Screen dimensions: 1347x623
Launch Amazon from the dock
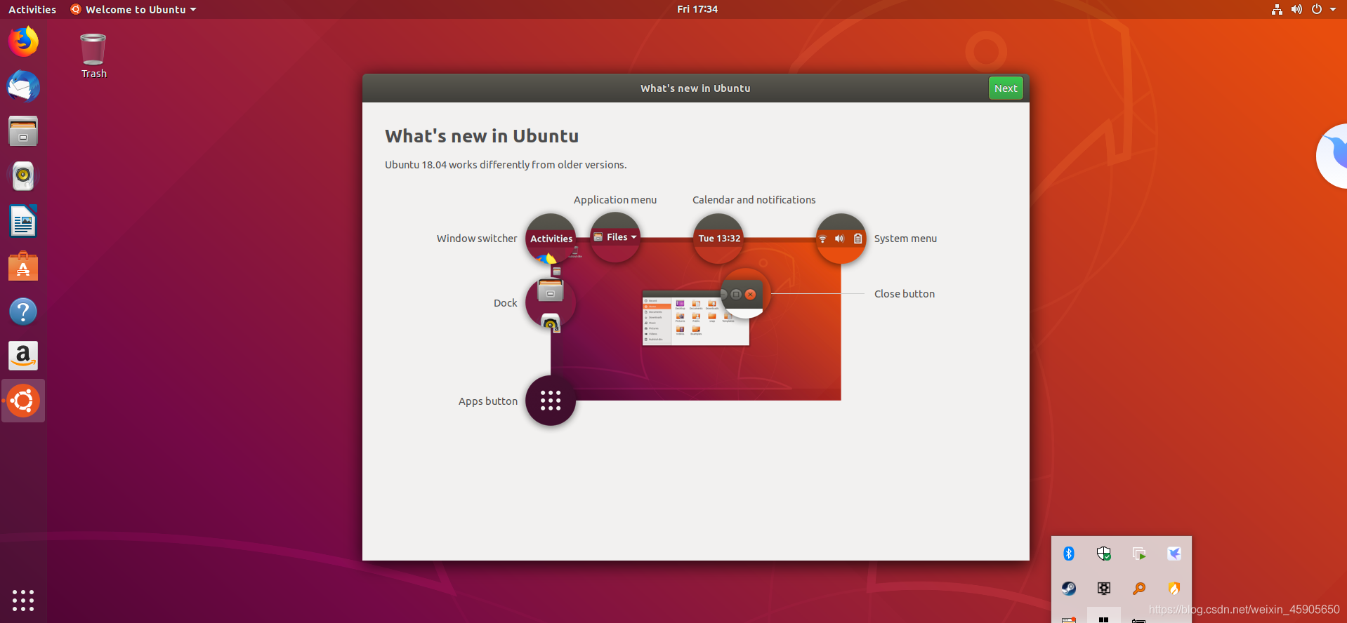[x=23, y=356]
